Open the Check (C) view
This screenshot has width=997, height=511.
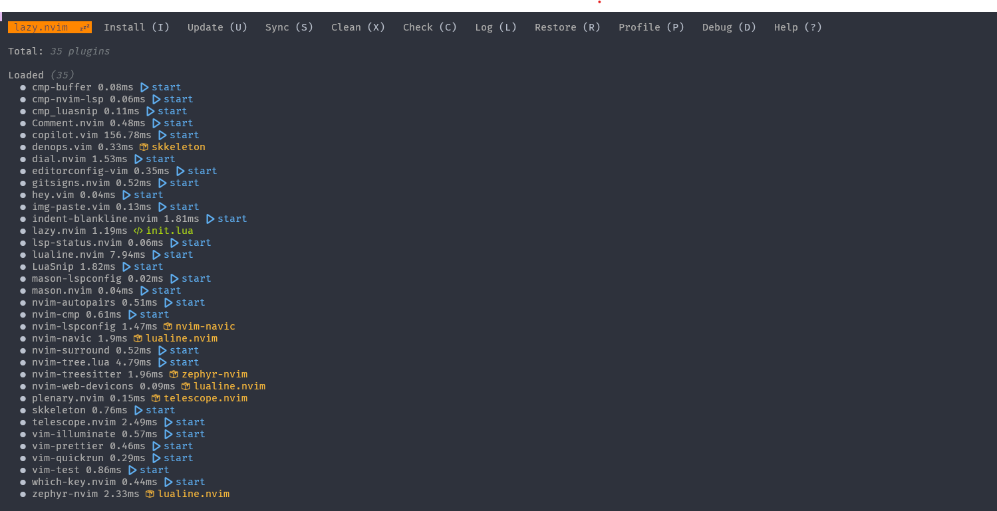pyautogui.click(x=430, y=27)
